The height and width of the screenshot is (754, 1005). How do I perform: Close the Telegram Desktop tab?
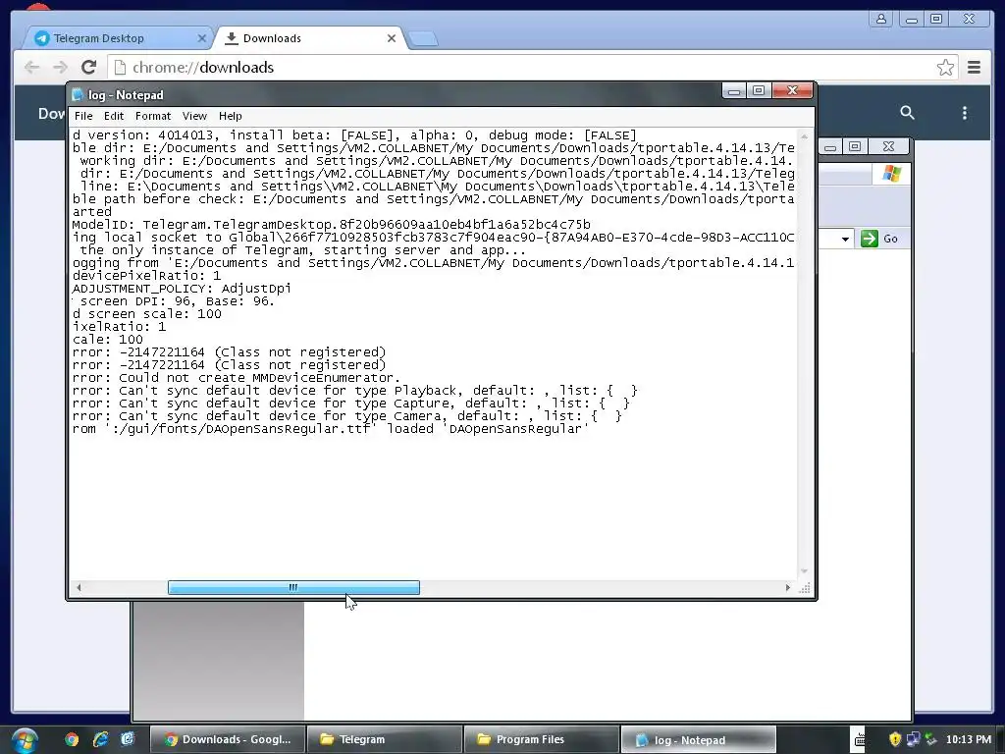pyautogui.click(x=201, y=38)
